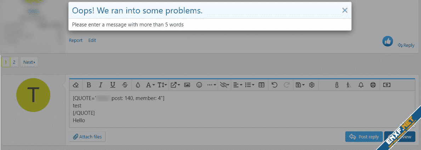Viewport: 421px width, 150px height.
Task: Expand the font family dropdown
Action: coord(150,85)
